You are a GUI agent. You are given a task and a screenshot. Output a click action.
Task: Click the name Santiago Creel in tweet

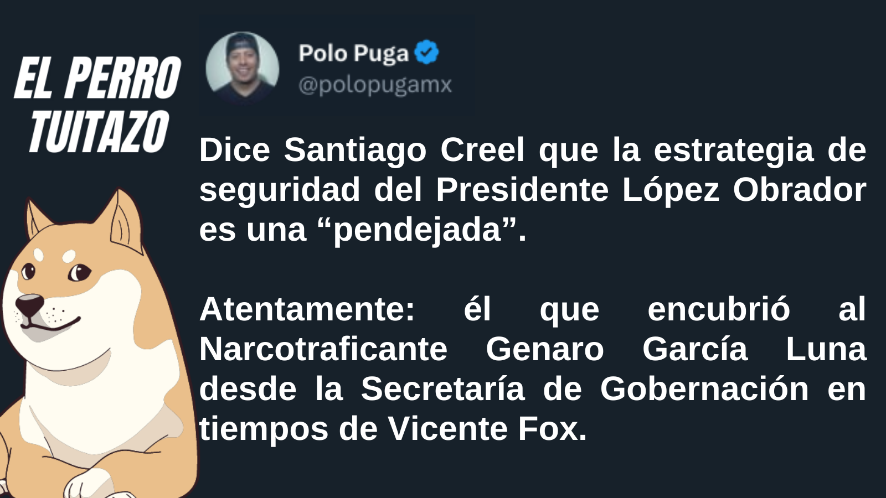(x=404, y=150)
